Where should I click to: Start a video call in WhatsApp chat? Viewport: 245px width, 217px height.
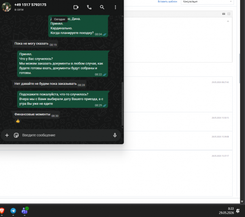(76, 7)
